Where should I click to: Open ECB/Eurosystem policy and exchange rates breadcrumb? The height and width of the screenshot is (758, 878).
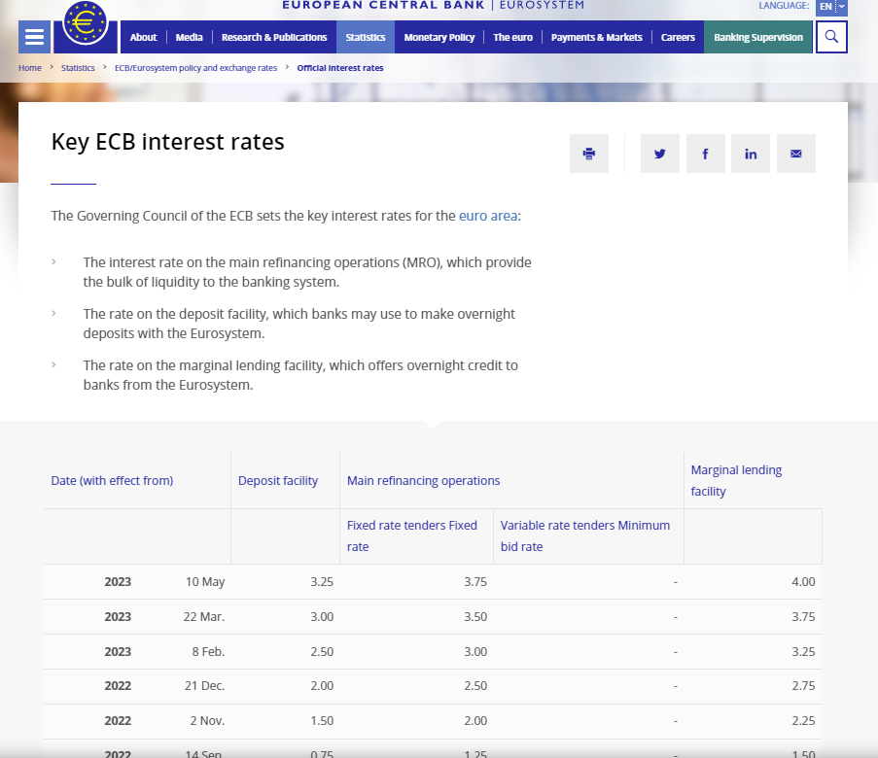click(x=196, y=68)
